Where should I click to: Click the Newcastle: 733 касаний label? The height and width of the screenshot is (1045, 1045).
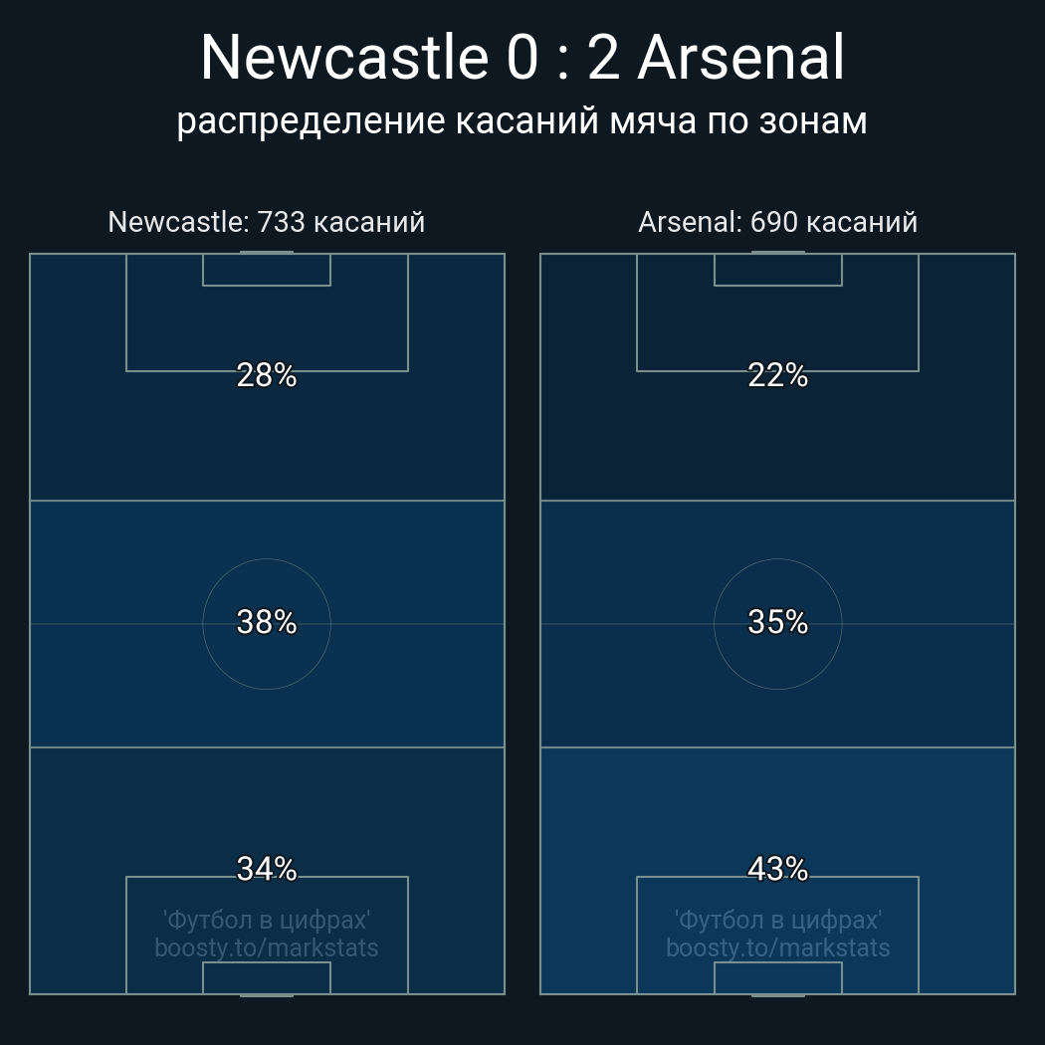(x=267, y=222)
